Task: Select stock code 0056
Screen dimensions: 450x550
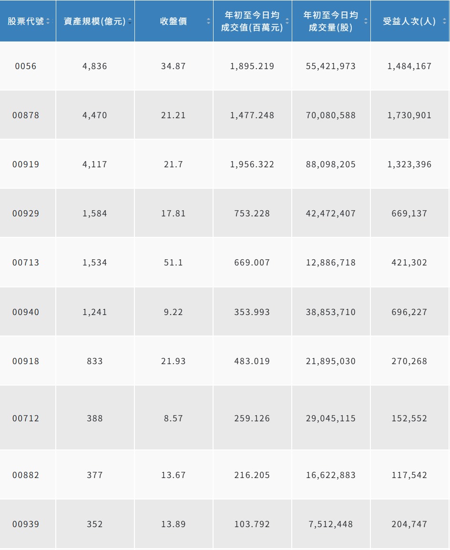Action: click(26, 66)
